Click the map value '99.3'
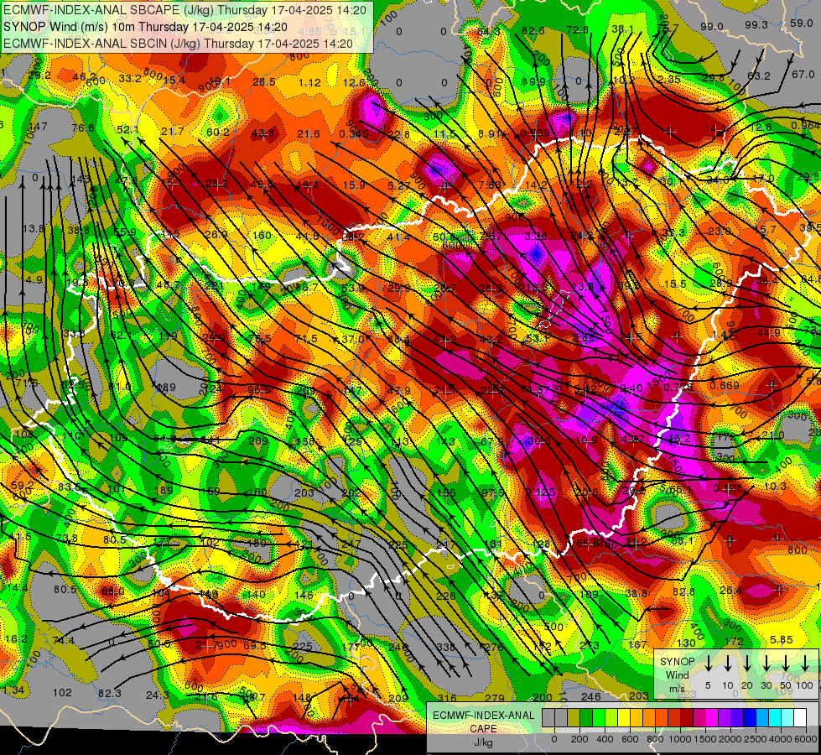This screenshot has height=755, width=821. pos(756,24)
